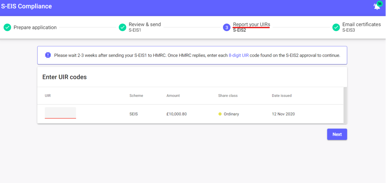Open the 8-digit UIR link

coord(239,55)
